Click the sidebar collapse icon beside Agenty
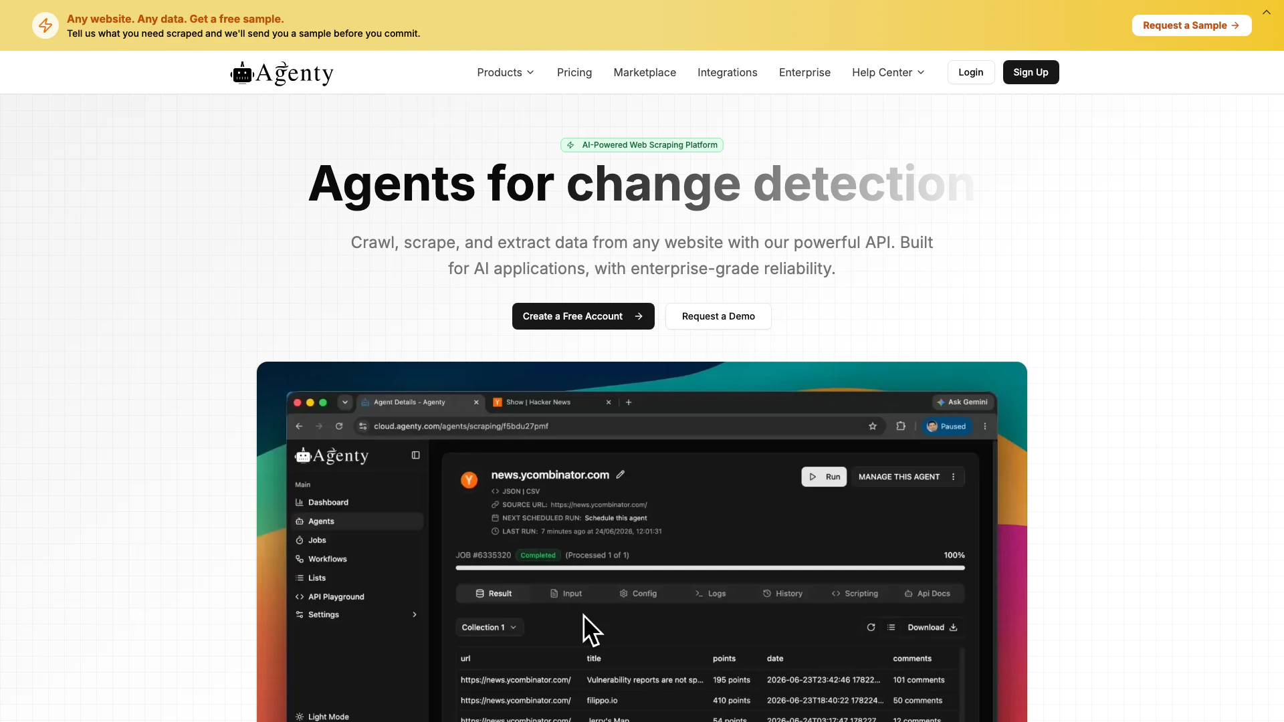1284x722 pixels. 415,455
